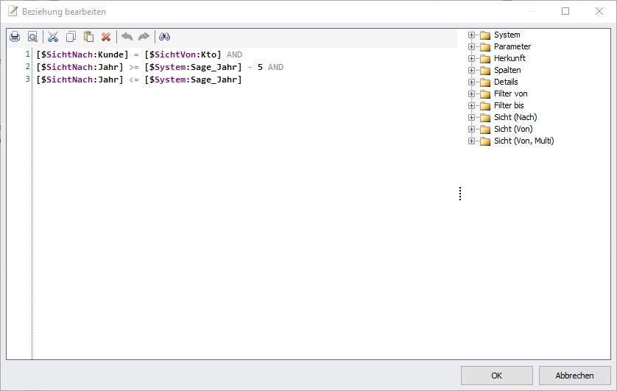The height and width of the screenshot is (391, 617).
Task: Select the Parameter folder label
Action: [512, 47]
